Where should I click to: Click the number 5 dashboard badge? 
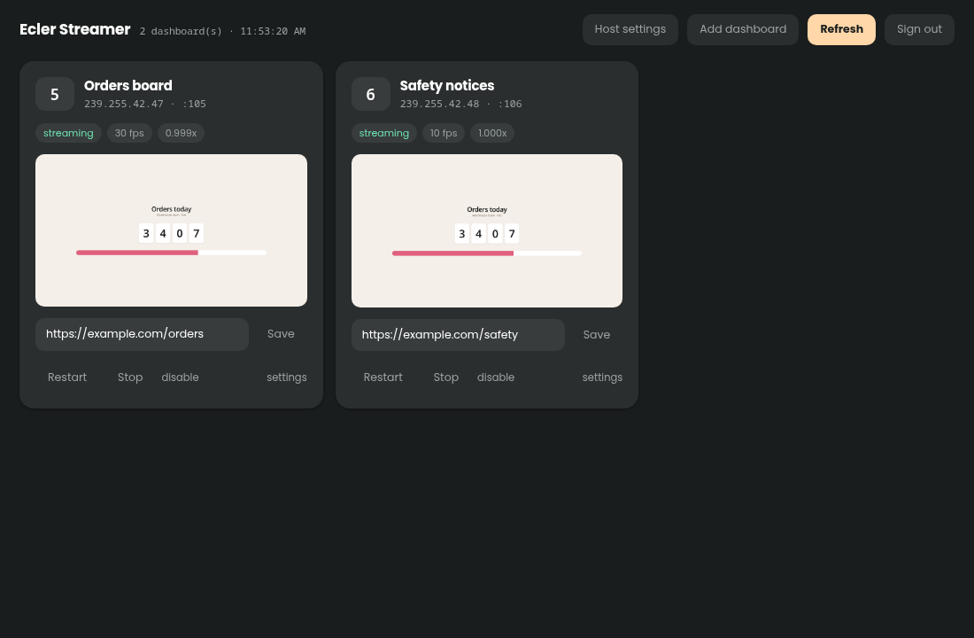point(55,94)
